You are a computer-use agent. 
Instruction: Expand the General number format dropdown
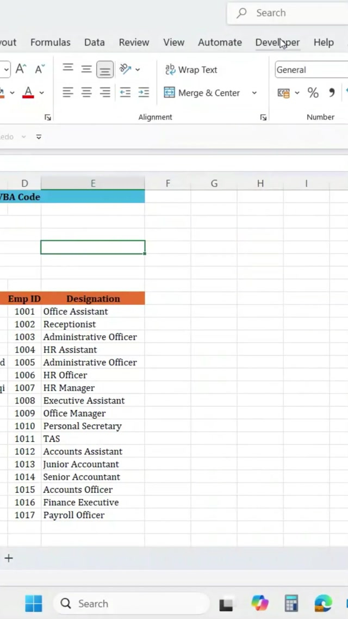(x=311, y=70)
